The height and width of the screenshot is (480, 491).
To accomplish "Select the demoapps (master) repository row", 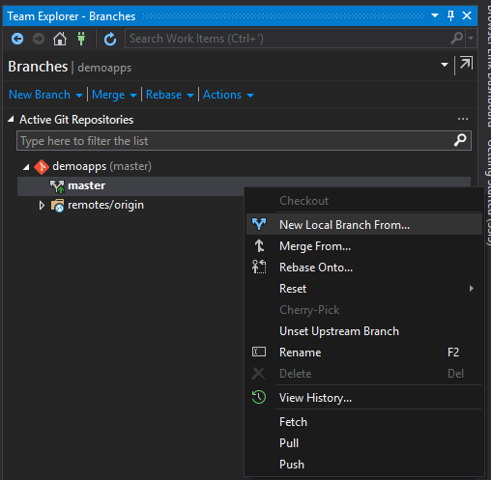I will point(244,166).
